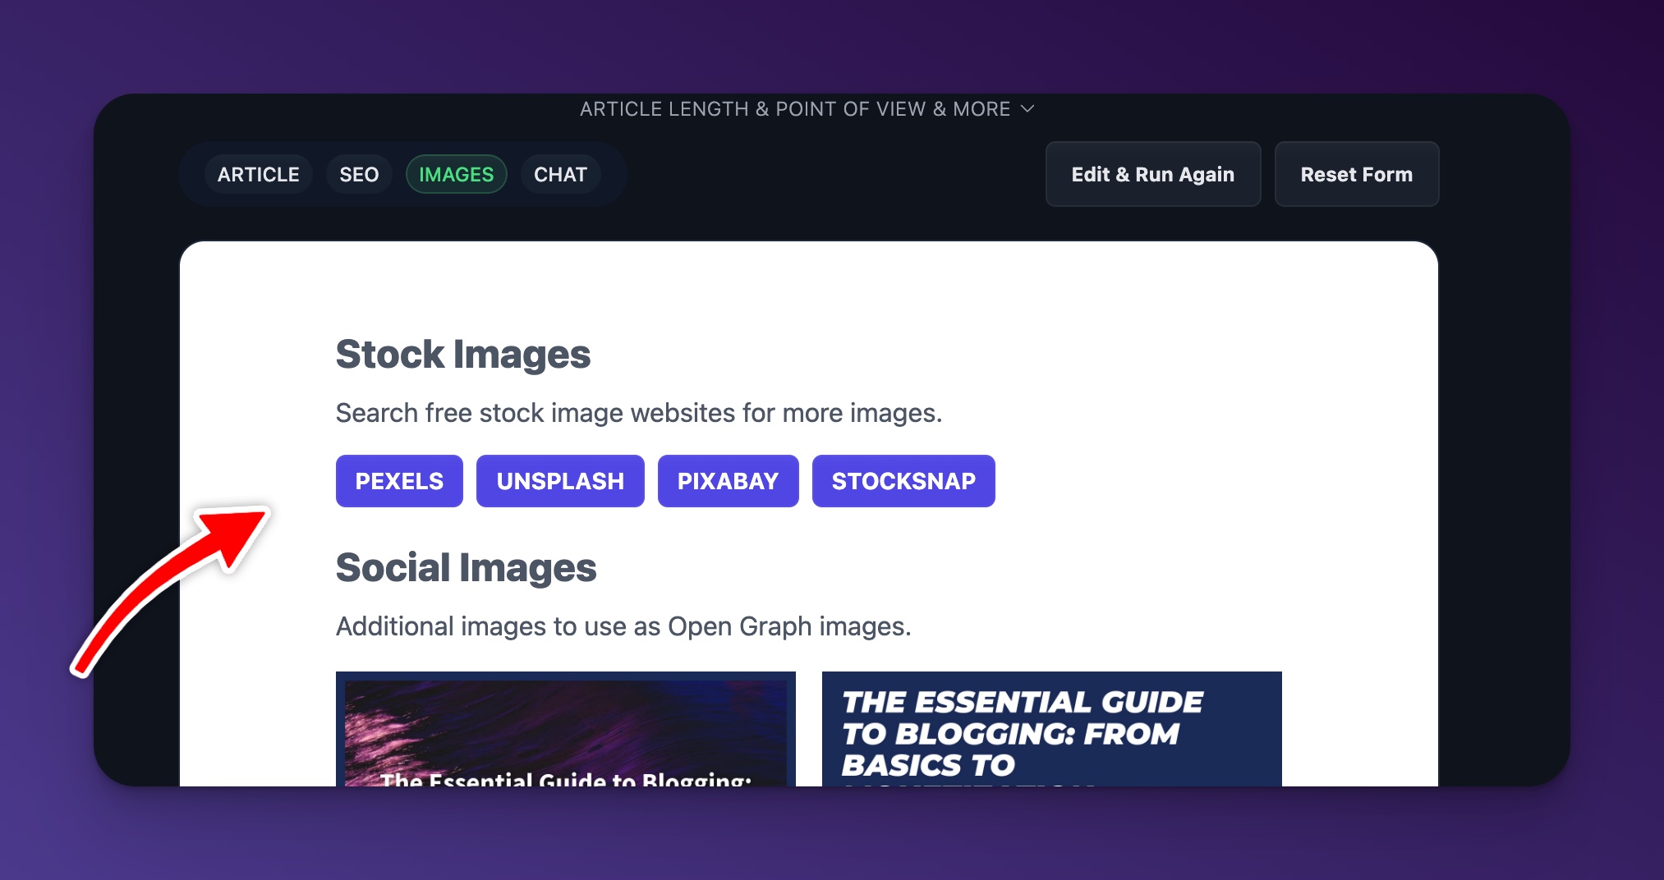The height and width of the screenshot is (880, 1664).
Task: Open Article Length & Point of View section
Action: click(794, 109)
